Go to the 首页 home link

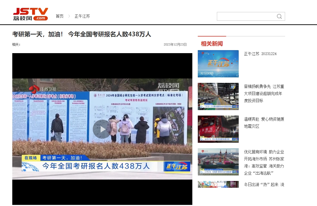(59, 16)
